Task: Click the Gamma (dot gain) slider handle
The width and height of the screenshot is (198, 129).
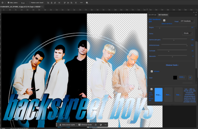Action: point(174,40)
